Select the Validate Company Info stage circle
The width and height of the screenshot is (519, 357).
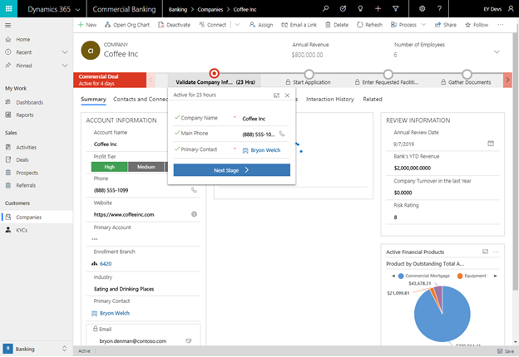[215, 74]
